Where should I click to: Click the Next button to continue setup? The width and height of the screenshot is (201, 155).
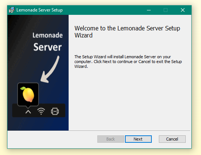[x=138, y=139]
